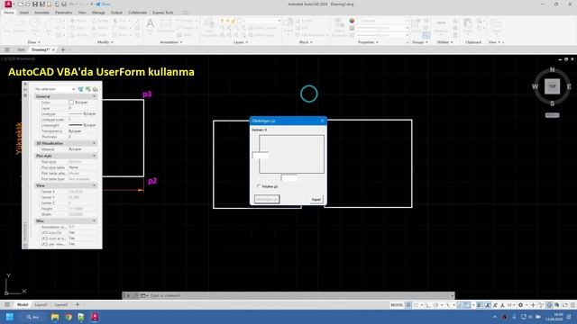Viewport: 577px width, 324px height.
Task: Open the object color wheel in Properties panel
Action: 352,21
